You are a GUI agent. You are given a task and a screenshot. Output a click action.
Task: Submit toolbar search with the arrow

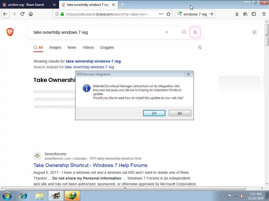point(211,14)
